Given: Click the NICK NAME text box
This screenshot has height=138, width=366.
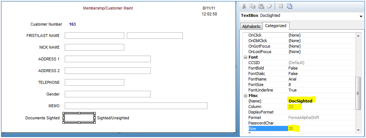Looking at the screenshot, I should click(95, 47).
